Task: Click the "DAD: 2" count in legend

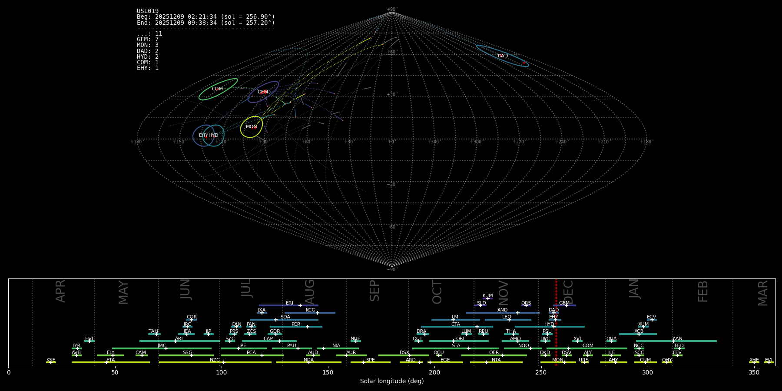Action: 148,51
